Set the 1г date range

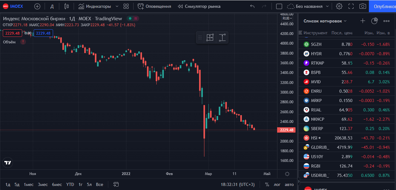pos(81,184)
